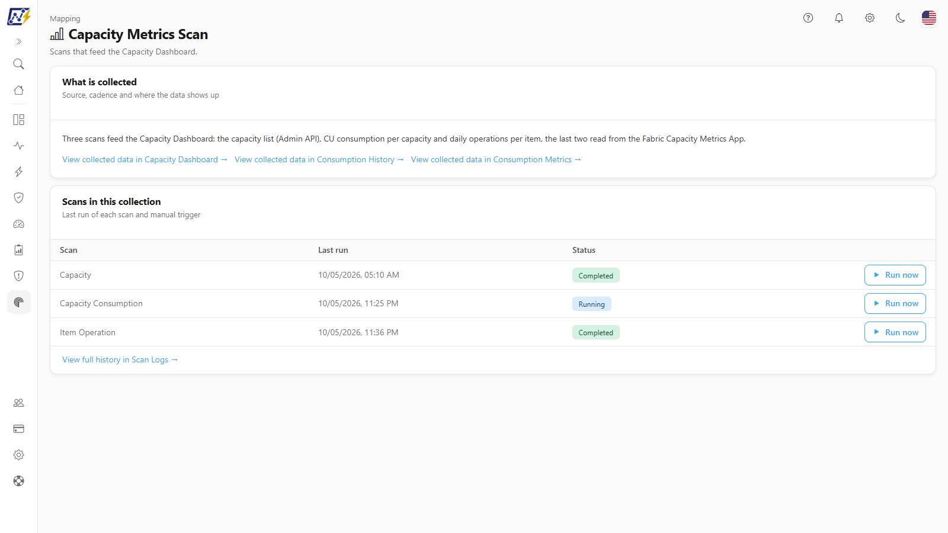Open the speedometer gauge icon in the sidebar
Image resolution: width=948 pixels, height=533 pixels.
coord(19,224)
